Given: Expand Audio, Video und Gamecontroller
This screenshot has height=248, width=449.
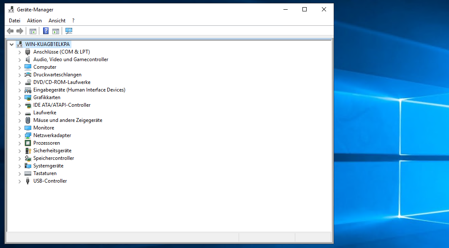Looking at the screenshot, I should tap(19, 59).
